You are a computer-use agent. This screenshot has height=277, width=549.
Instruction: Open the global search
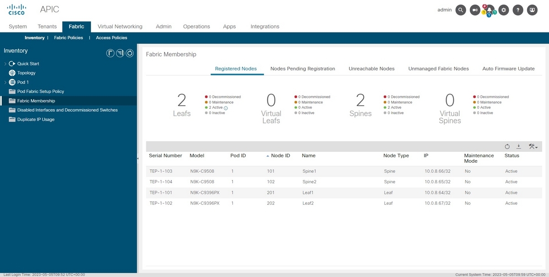click(x=461, y=10)
